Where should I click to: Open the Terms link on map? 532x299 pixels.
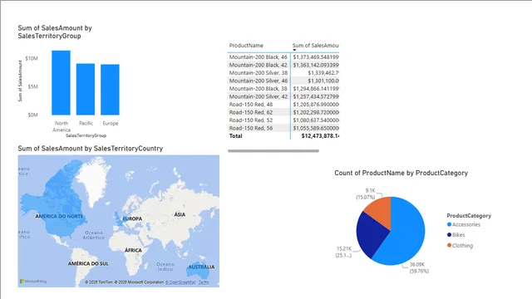(204, 282)
